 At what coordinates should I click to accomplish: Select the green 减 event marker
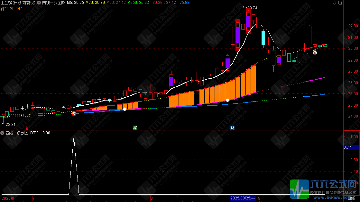(135, 128)
